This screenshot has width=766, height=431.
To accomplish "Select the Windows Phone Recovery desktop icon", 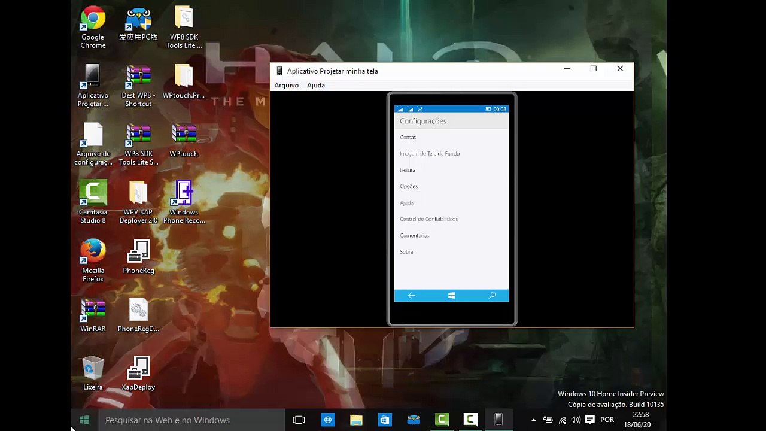I will tap(184, 202).
